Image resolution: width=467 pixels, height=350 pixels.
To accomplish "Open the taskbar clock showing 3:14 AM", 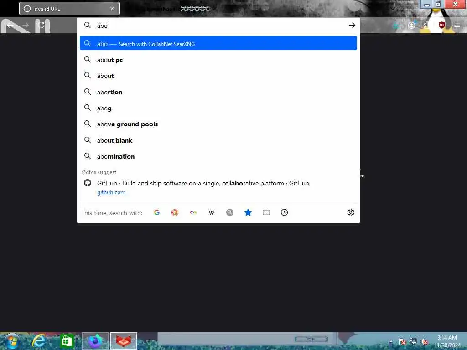I will pos(447,341).
